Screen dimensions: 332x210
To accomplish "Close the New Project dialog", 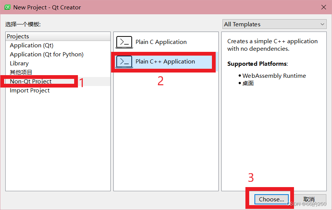I will (324, 7).
